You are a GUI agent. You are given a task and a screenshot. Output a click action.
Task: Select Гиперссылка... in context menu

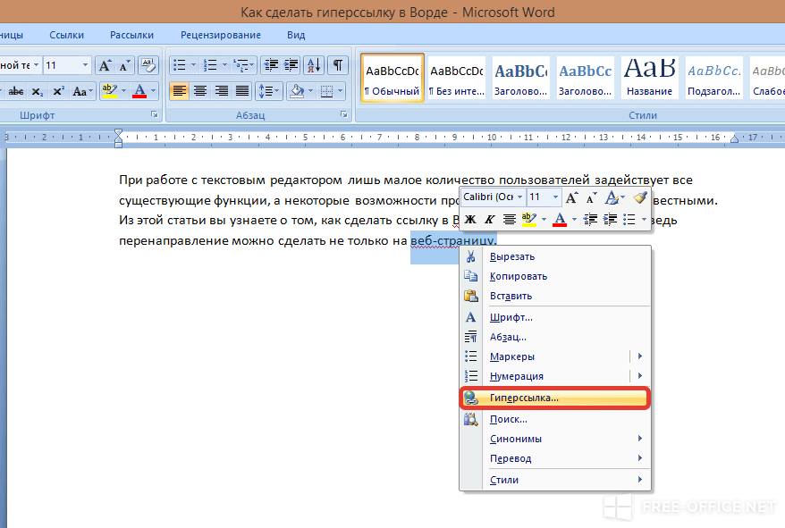555,398
